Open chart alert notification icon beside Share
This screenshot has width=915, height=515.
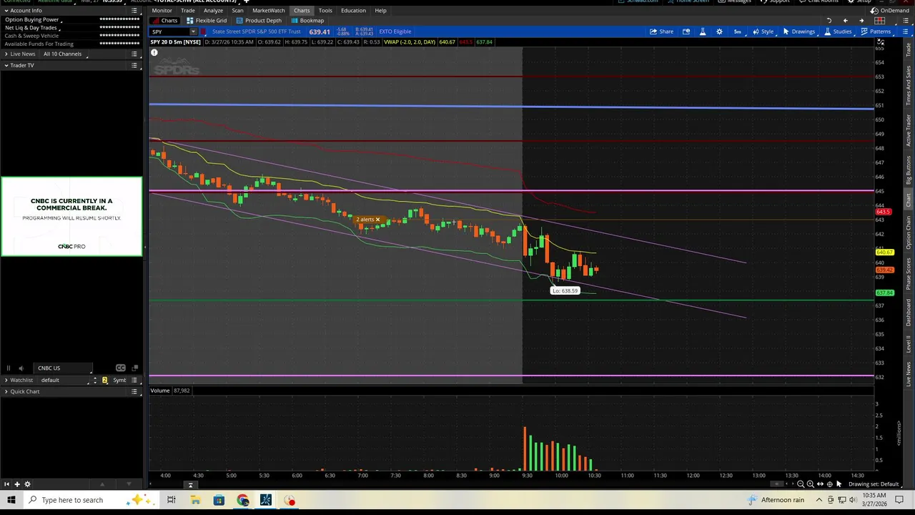click(x=686, y=31)
